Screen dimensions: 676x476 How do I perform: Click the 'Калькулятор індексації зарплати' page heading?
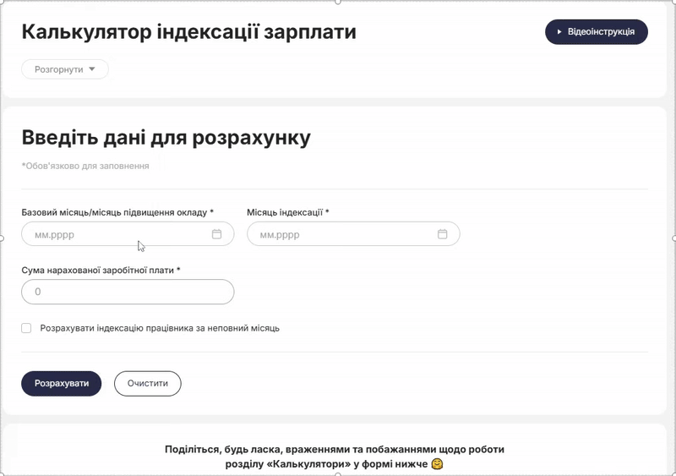(x=188, y=32)
